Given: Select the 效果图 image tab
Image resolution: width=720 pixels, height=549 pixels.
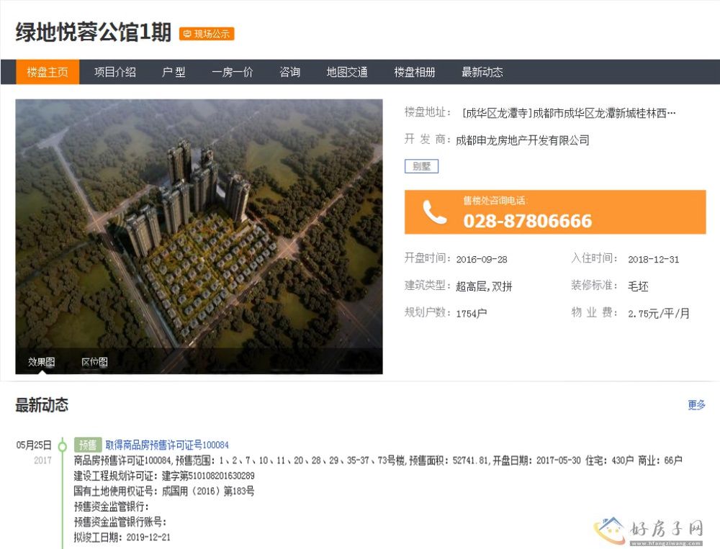Looking at the screenshot, I should 41,362.
